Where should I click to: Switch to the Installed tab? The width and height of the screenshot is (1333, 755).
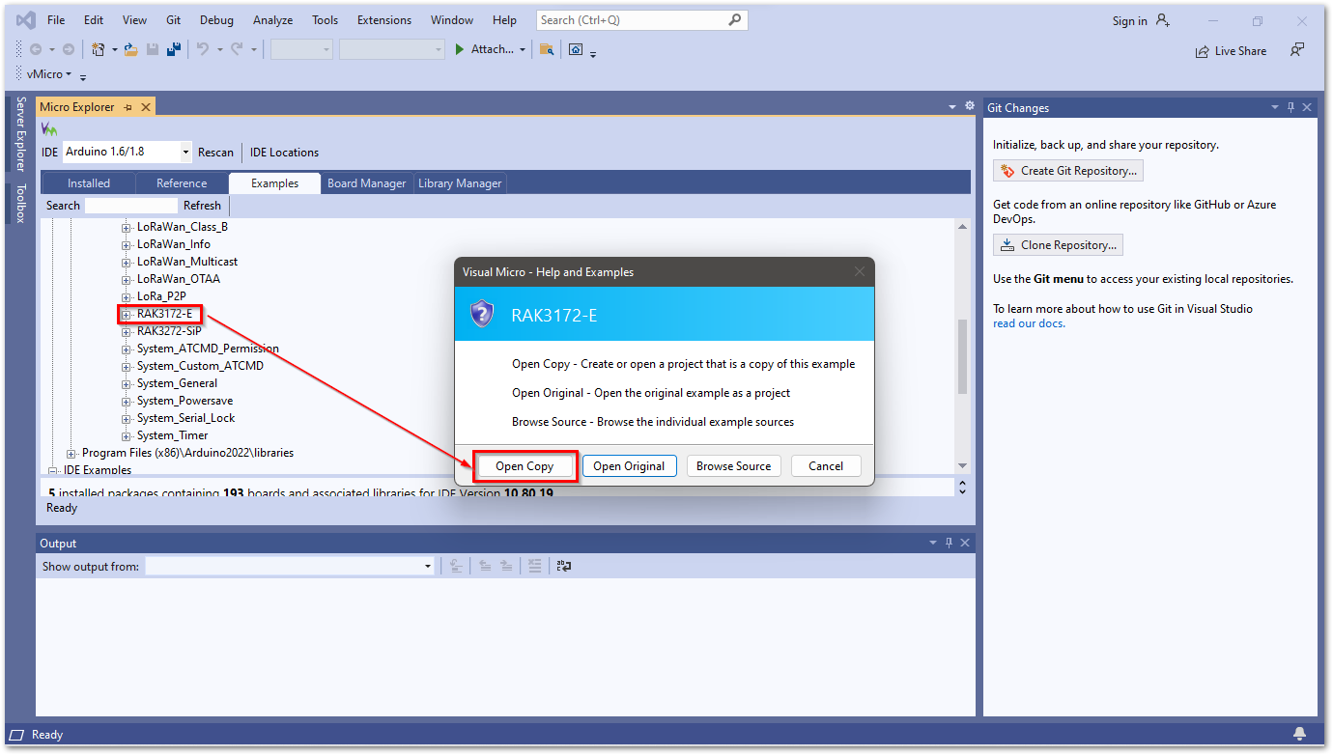89,183
